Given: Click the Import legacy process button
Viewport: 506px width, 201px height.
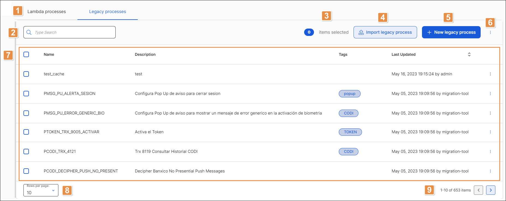Looking at the screenshot, I should [385, 32].
